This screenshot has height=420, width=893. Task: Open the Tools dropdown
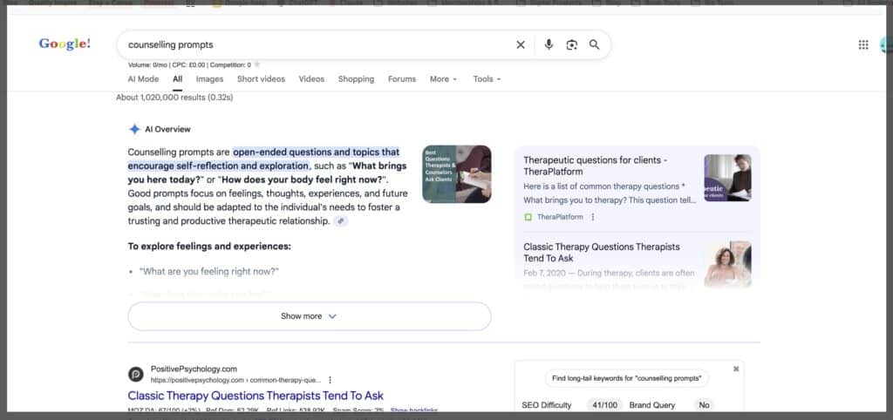coord(487,79)
